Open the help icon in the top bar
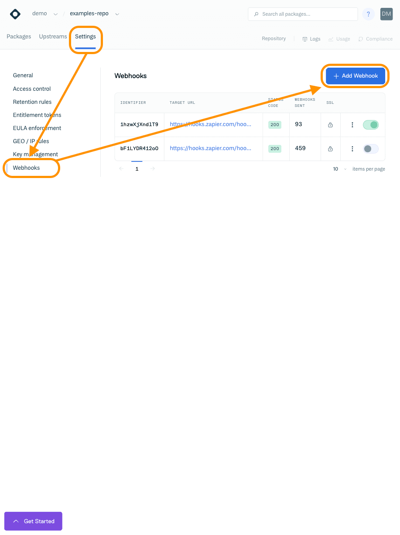Screen dimensions: 400x535 click(368, 14)
